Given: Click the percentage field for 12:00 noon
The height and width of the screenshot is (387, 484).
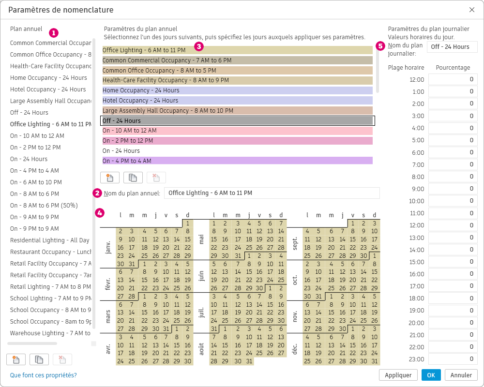Looking at the screenshot, I should 453,225.
